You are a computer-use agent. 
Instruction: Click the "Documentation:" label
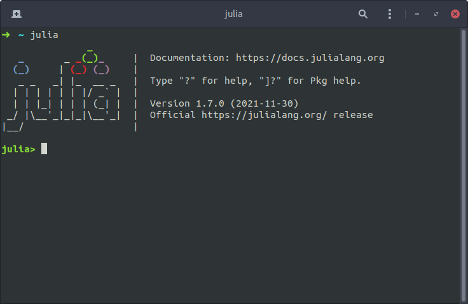coord(190,58)
